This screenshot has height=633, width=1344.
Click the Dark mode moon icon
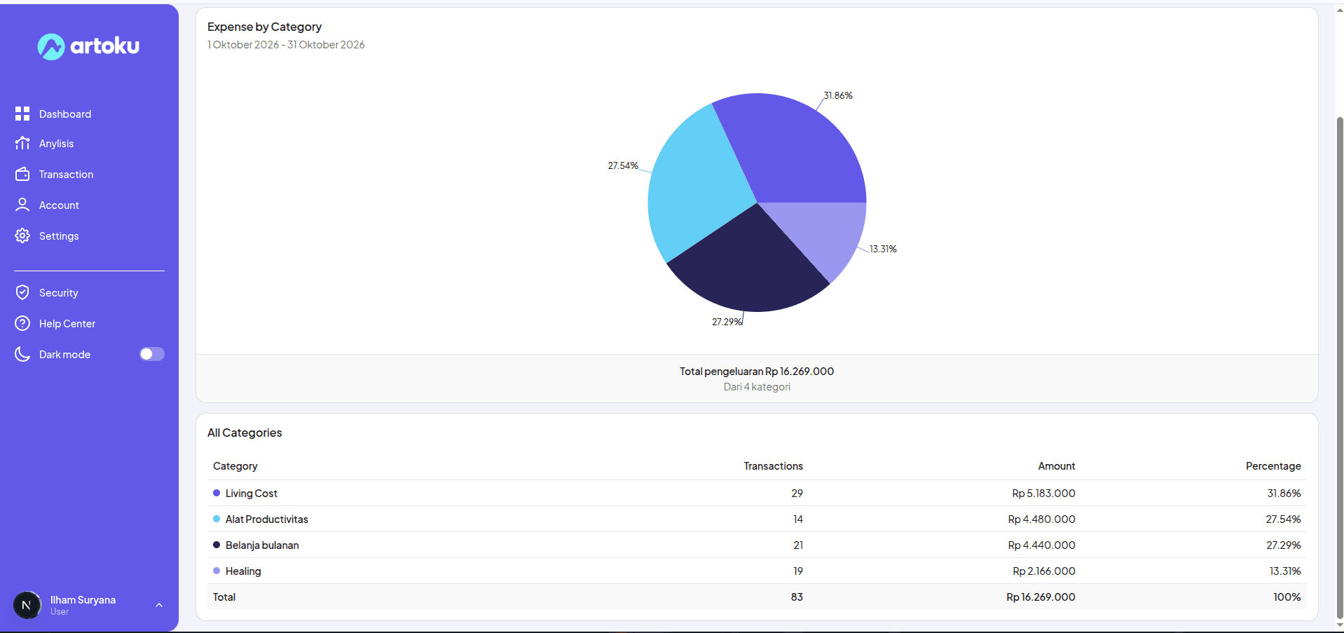click(22, 354)
